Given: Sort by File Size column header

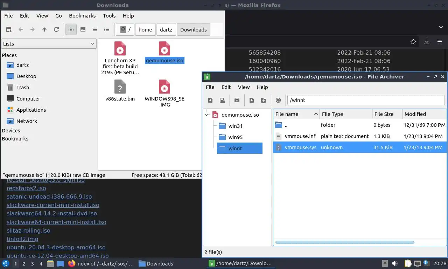Looking at the screenshot, I should tap(387, 114).
